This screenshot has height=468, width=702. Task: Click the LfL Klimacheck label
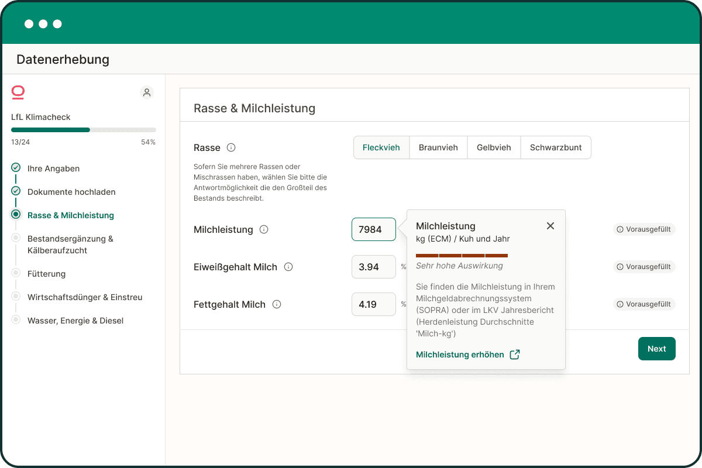click(41, 117)
